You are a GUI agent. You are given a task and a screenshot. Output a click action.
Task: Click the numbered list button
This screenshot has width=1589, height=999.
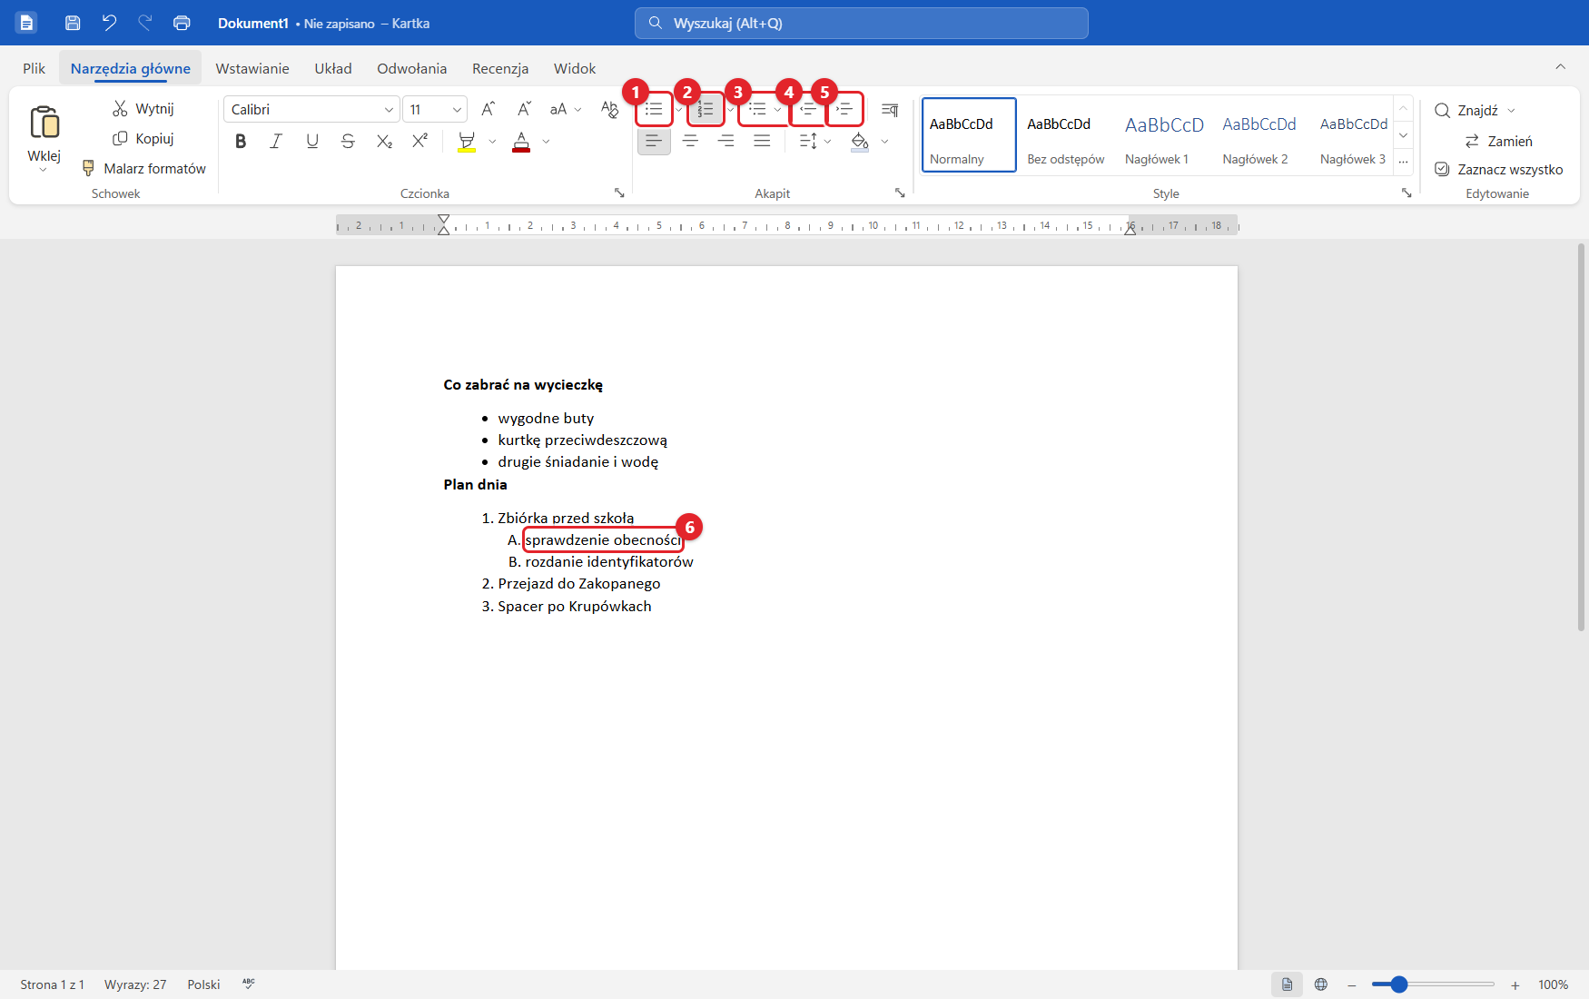click(706, 109)
